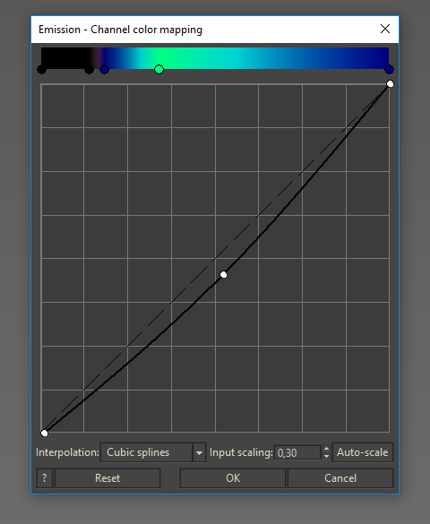Screen dimensions: 430x524
Task: Click the Reset button
Action: 107,478
